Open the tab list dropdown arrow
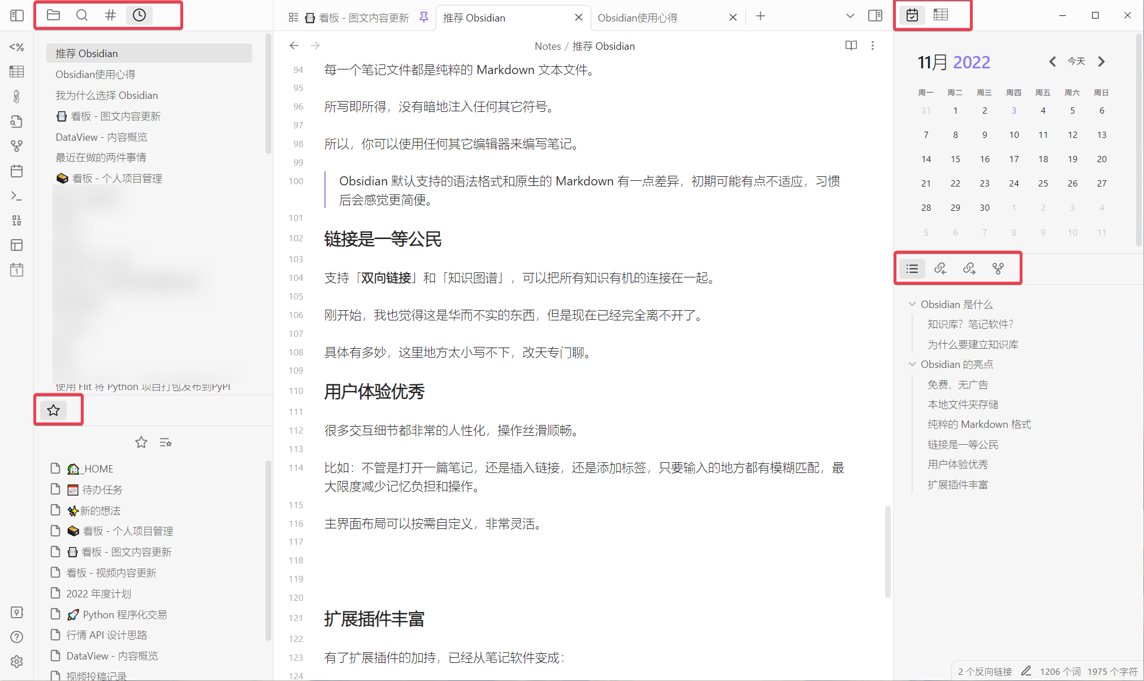This screenshot has height=681, width=1144. [x=850, y=16]
